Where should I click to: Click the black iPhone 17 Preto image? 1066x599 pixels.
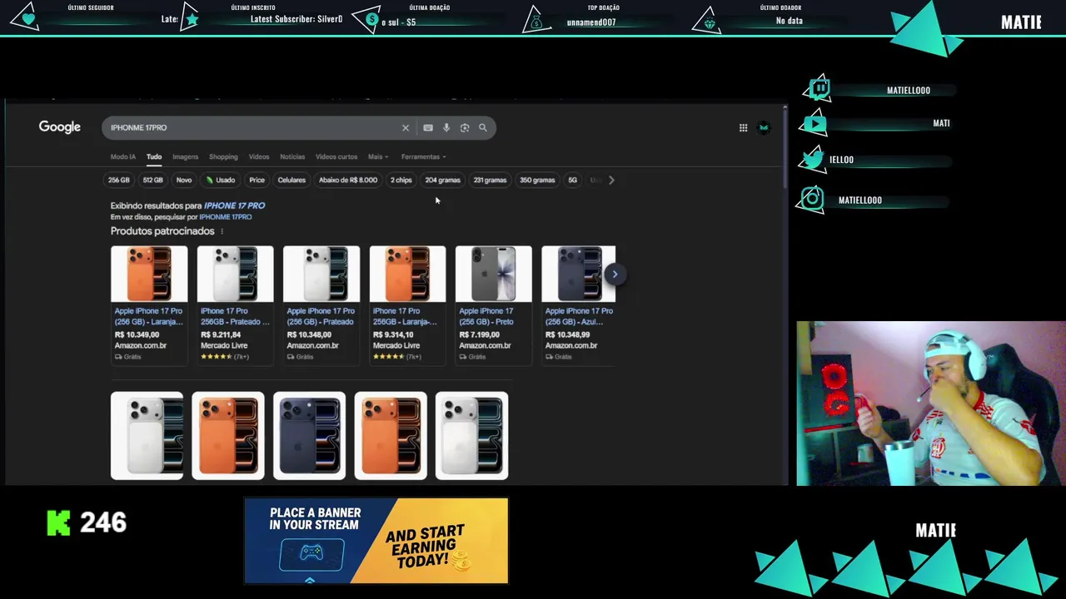click(x=493, y=274)
